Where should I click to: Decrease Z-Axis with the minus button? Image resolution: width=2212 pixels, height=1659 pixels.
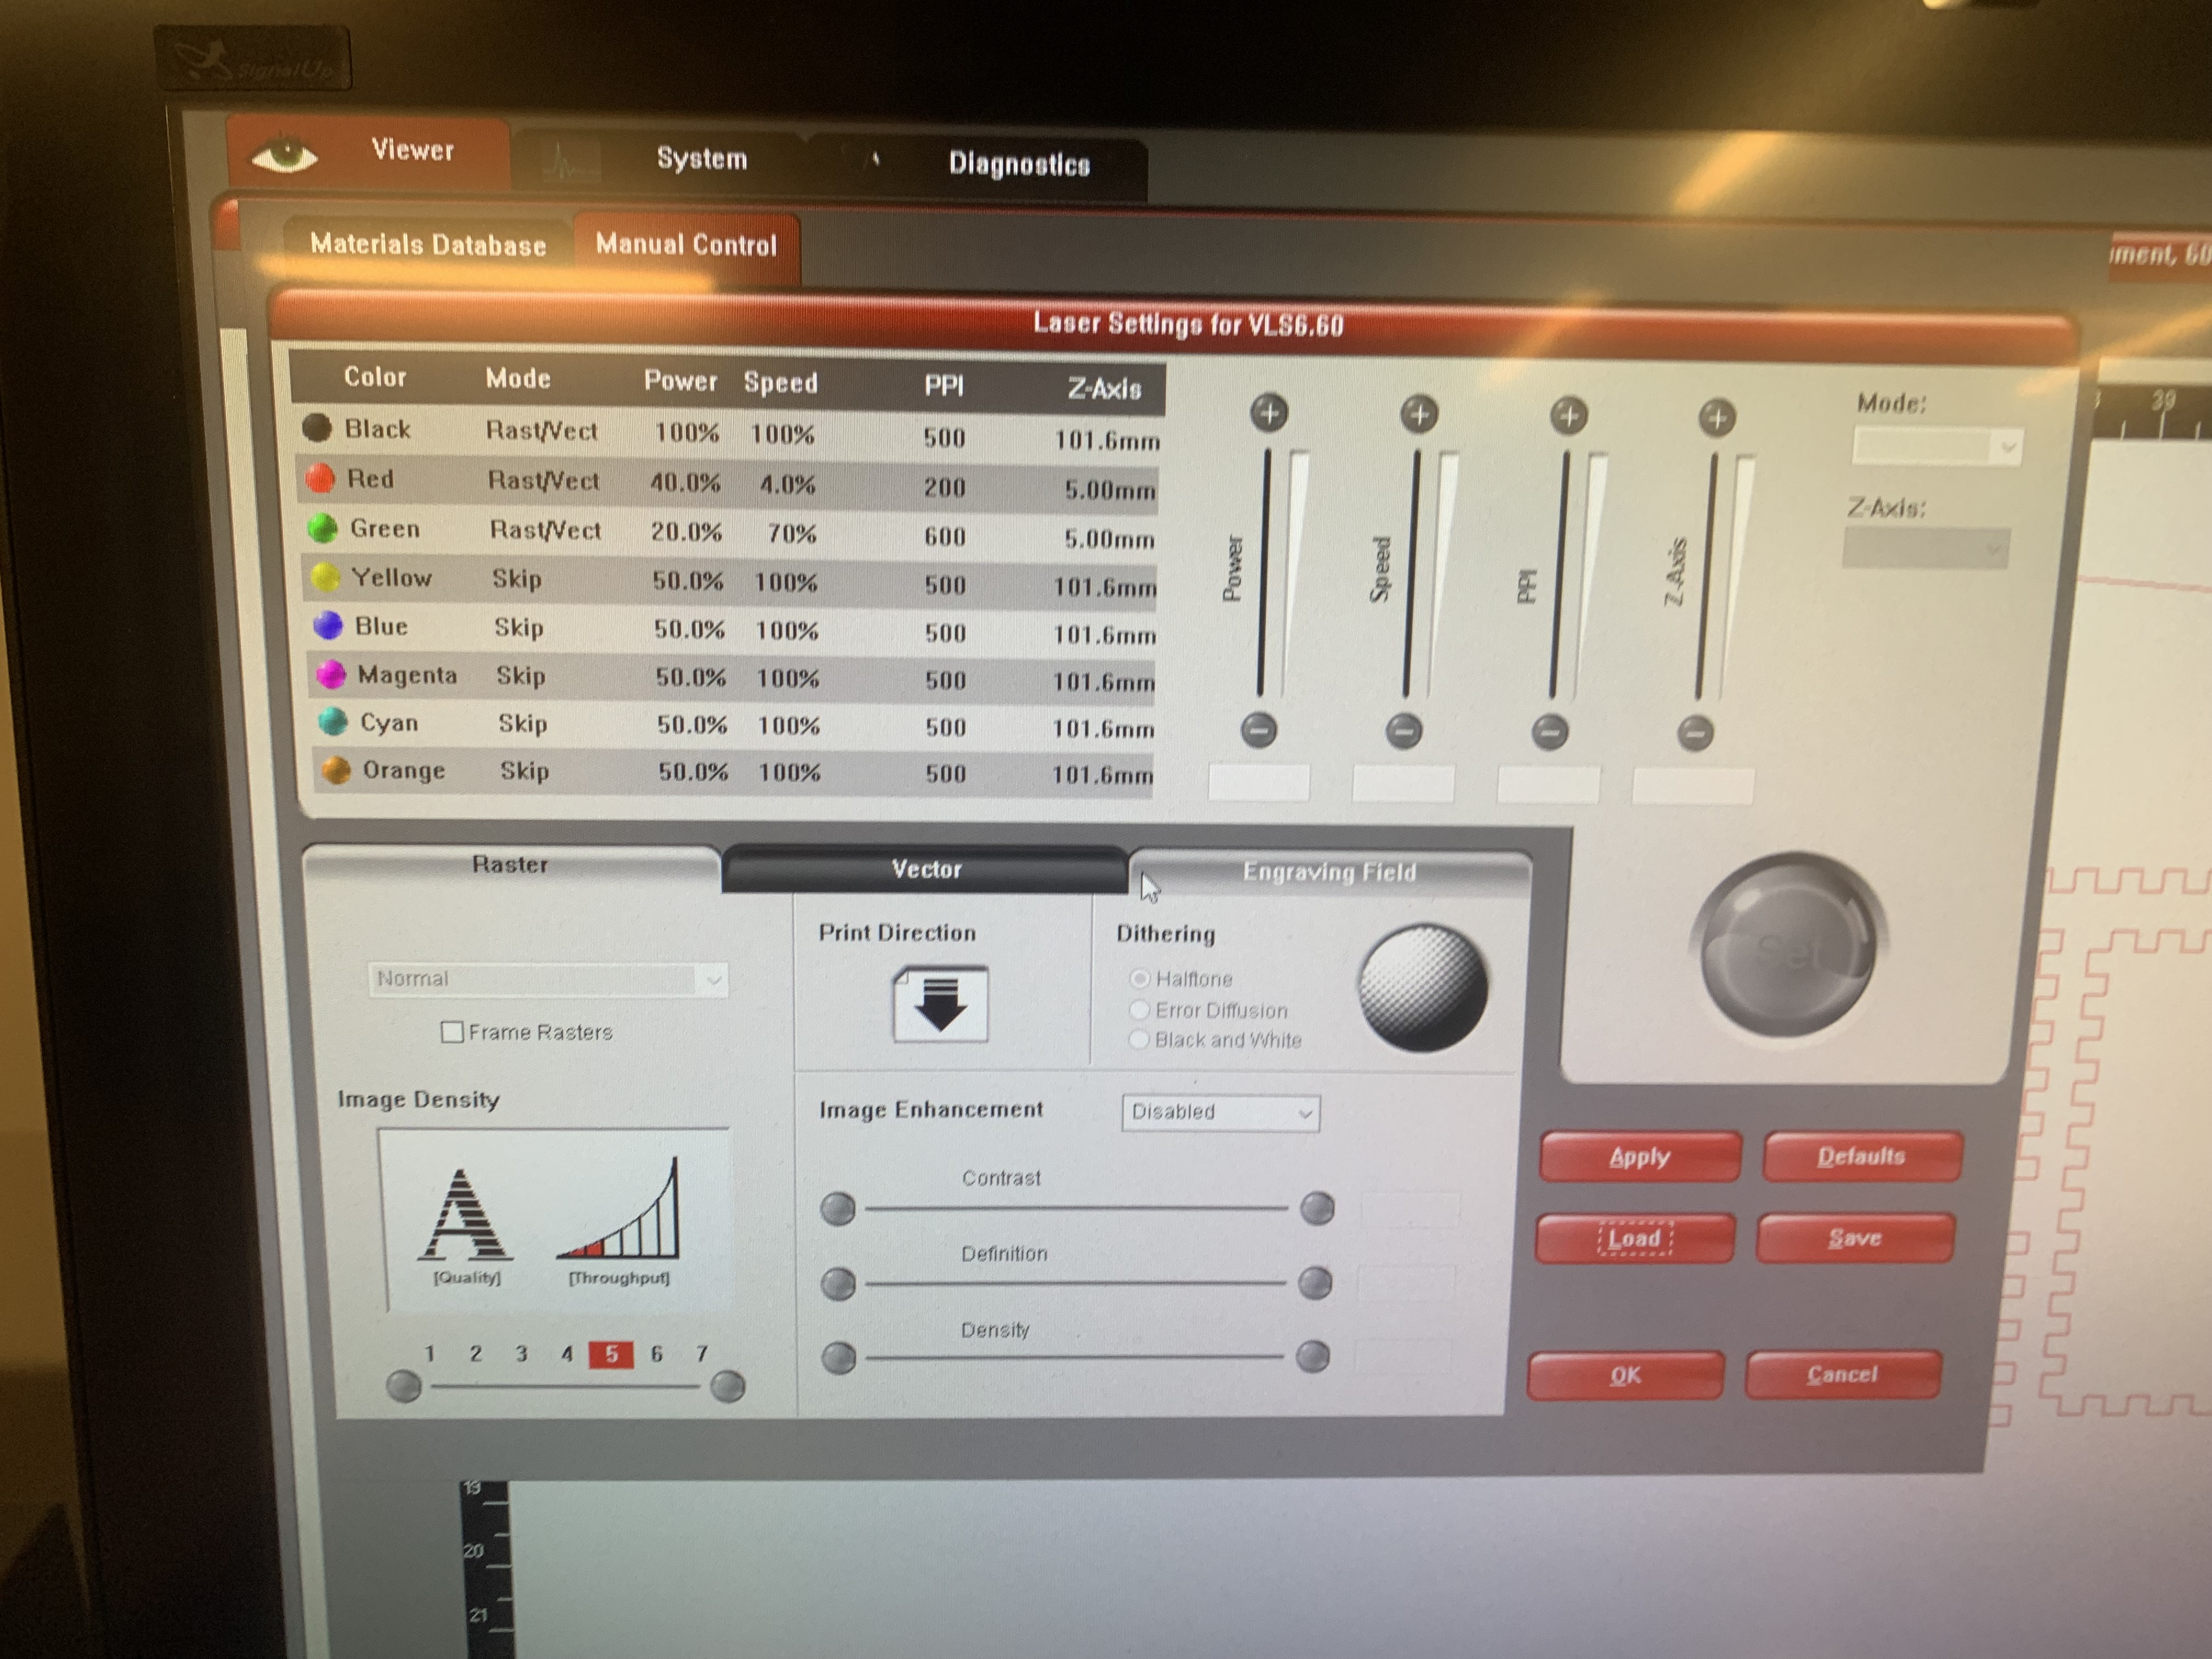click(x=1695, y=733)
